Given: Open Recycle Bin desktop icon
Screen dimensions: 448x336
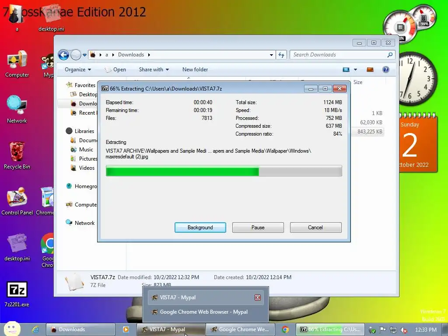Looking at the screenshot, I should coord(17,156).
